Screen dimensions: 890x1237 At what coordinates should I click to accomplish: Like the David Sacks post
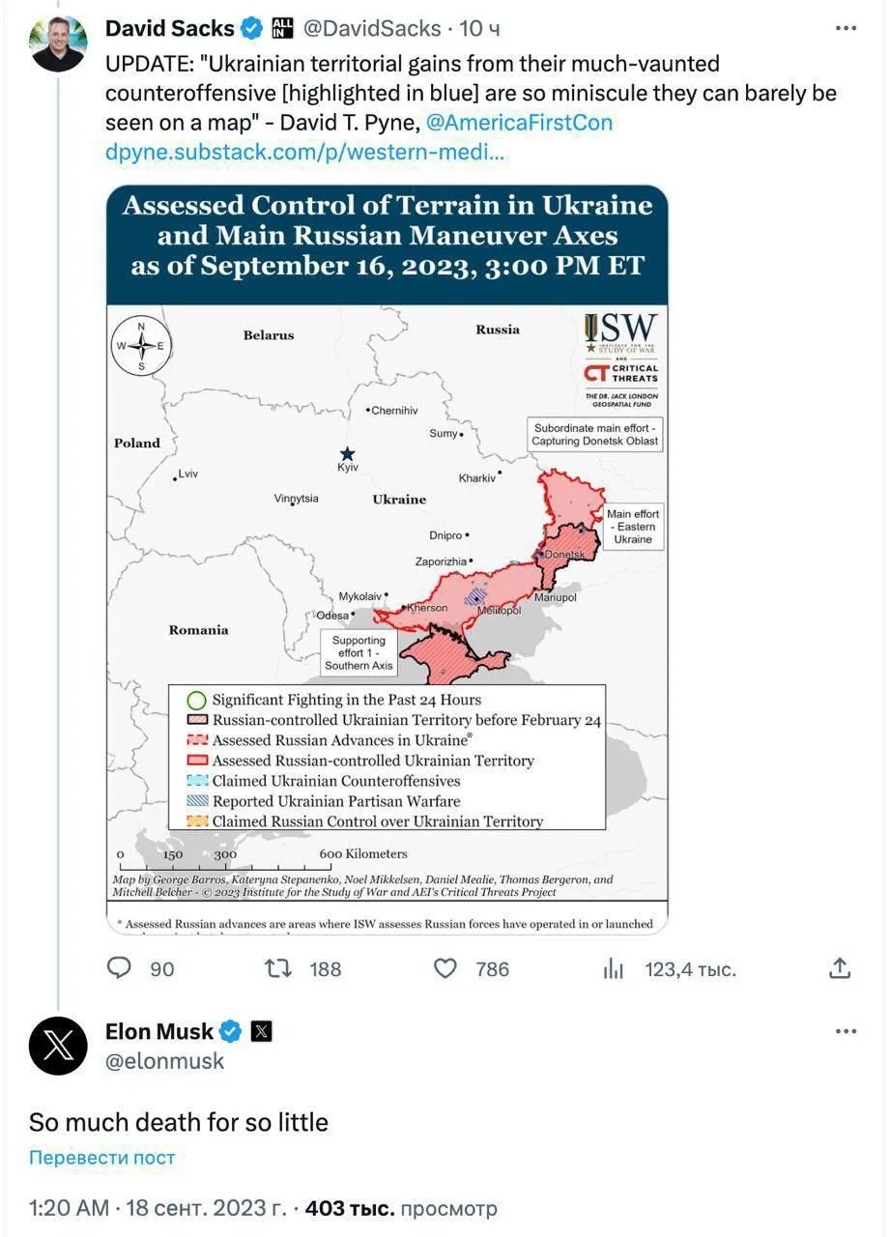pyautogui.click(x=445, y=967)
